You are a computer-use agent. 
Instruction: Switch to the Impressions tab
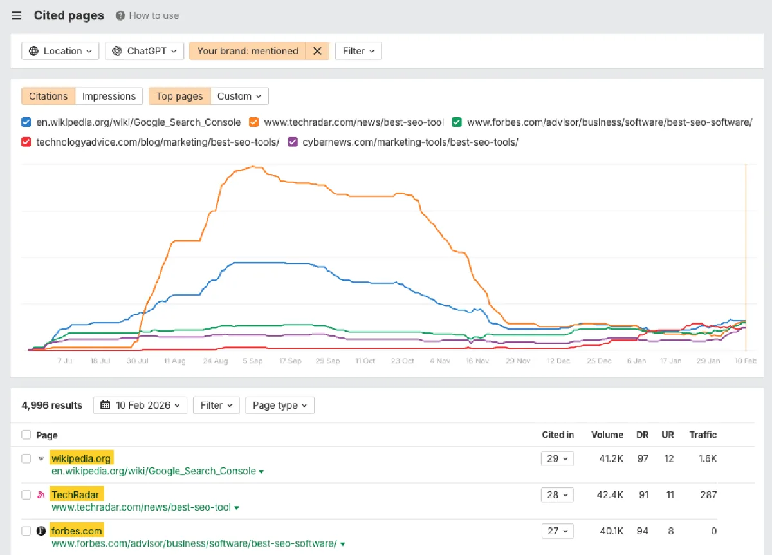[x=109, y=96]
